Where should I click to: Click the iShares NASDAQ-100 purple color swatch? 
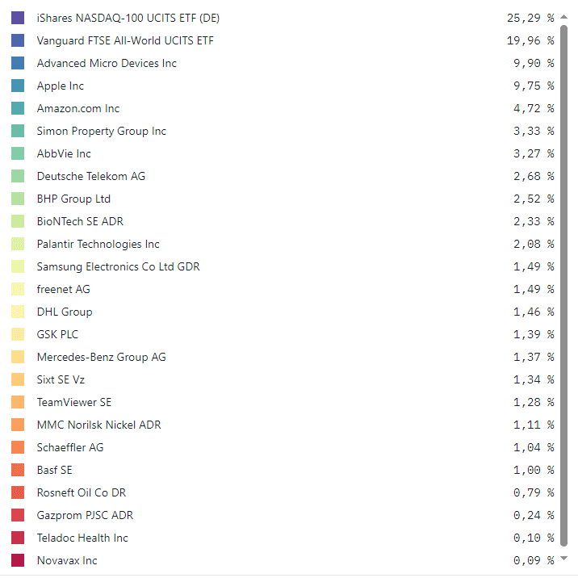tap(18, 18)
